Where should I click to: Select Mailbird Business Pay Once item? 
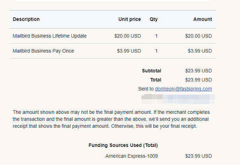(43, 51)
